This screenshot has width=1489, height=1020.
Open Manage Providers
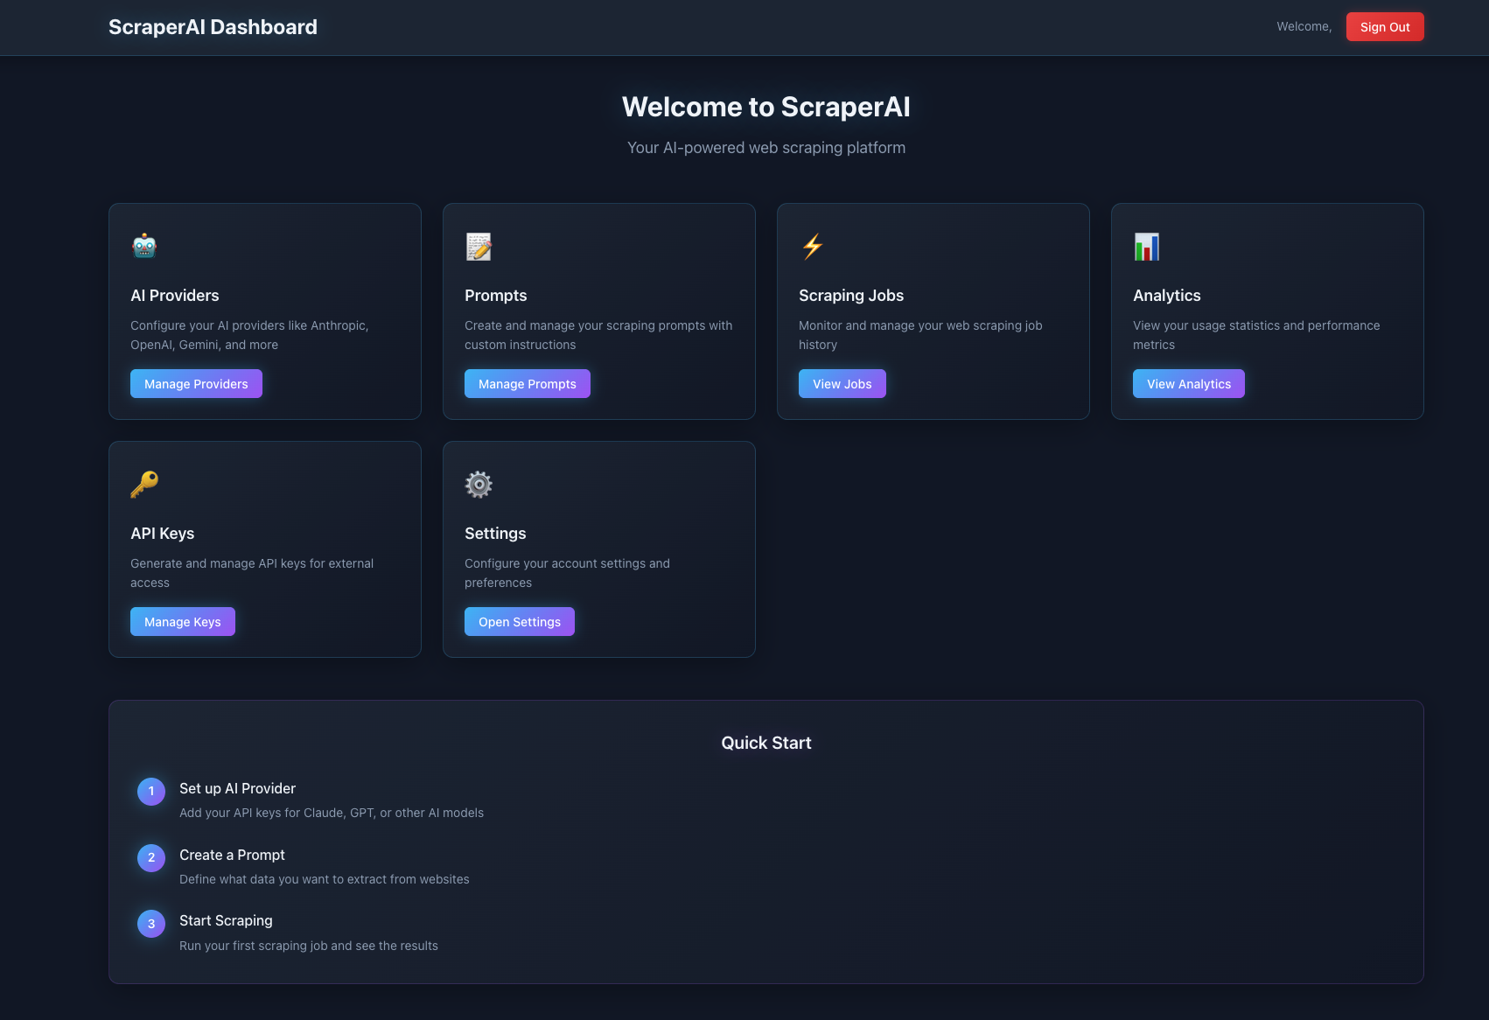tap(196, 383)
